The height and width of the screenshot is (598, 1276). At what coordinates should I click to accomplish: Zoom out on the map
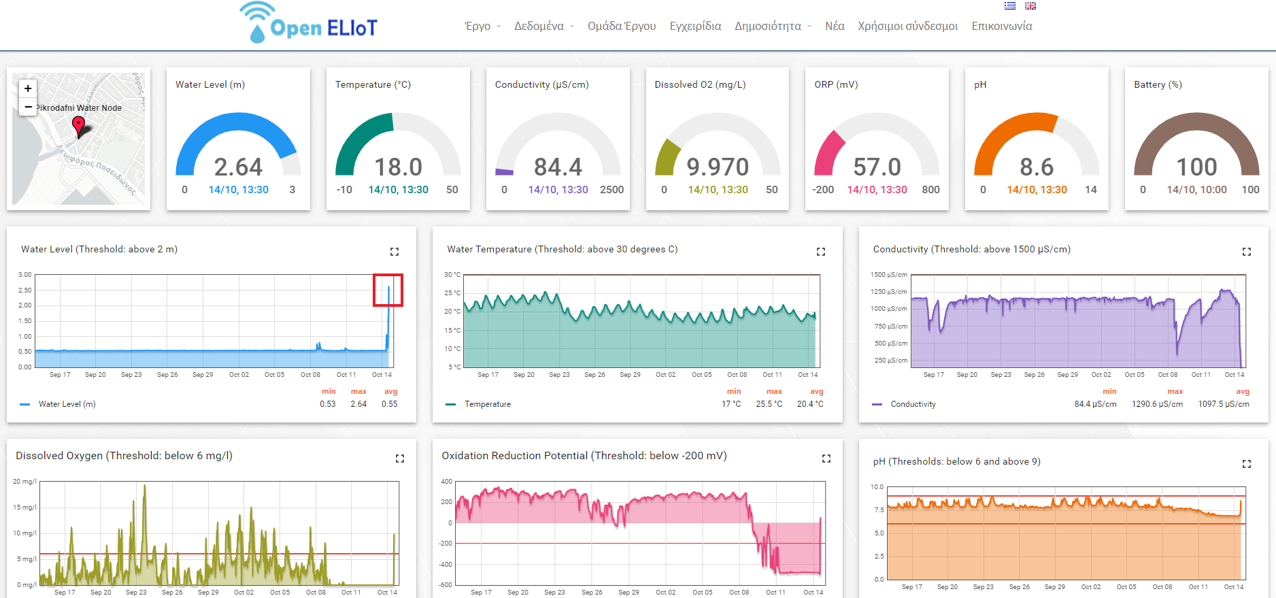tap(28, 107)
